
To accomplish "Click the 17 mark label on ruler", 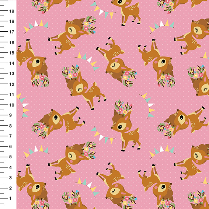I will tap(12, 32).
